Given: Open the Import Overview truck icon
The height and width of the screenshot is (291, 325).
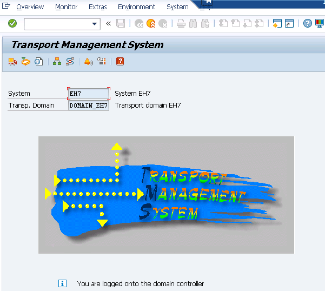Looking at the screenshot, I should 12,62.
